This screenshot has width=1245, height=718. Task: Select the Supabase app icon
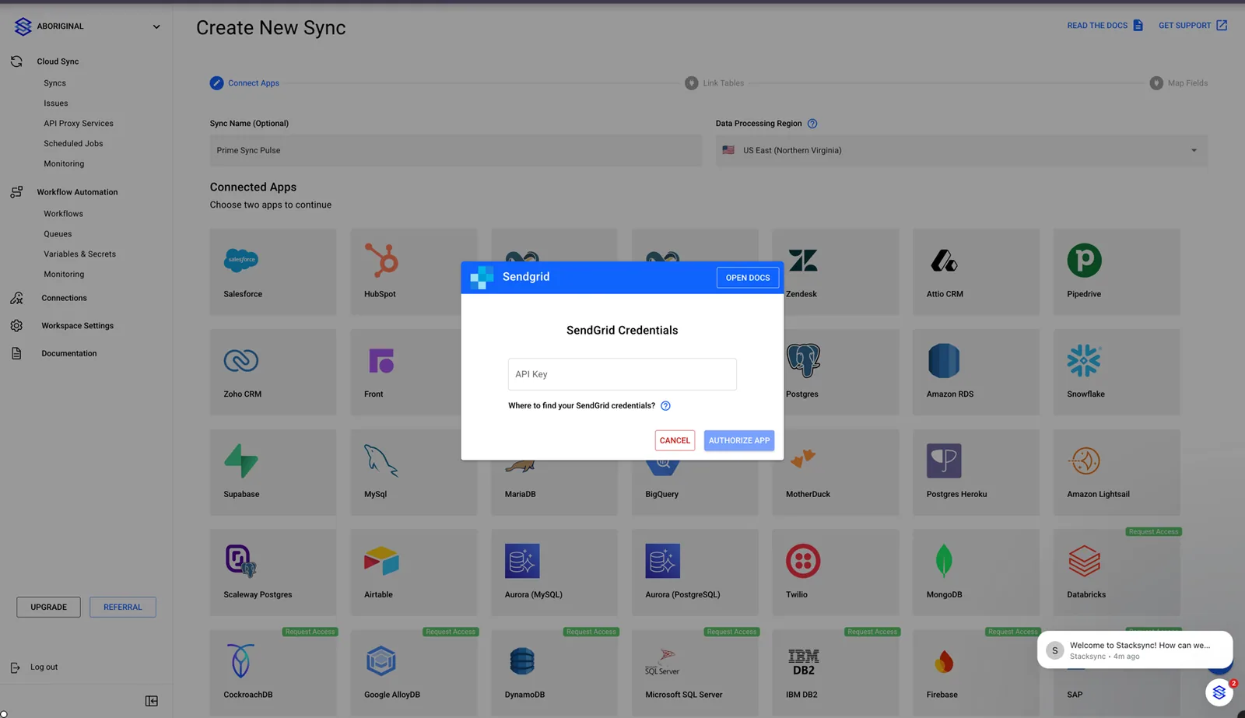point(241,461)
